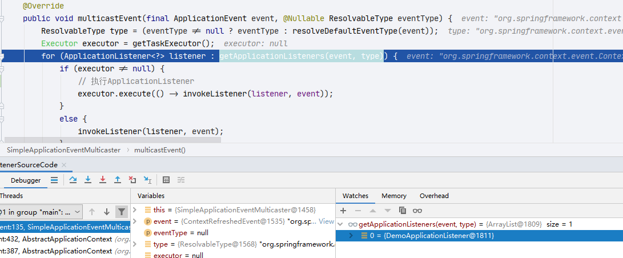Viewport: 623px width, 258px height.
Task: Expand the 'this' variable node
Action: 135,209
